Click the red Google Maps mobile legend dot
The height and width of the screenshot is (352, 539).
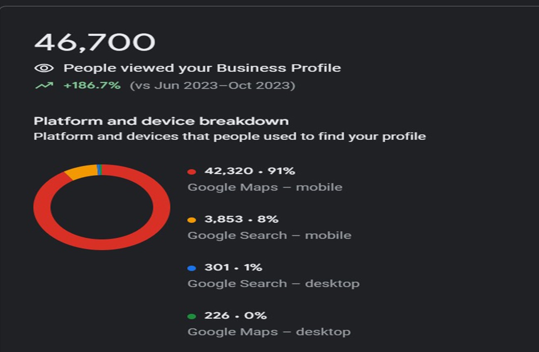191,171
